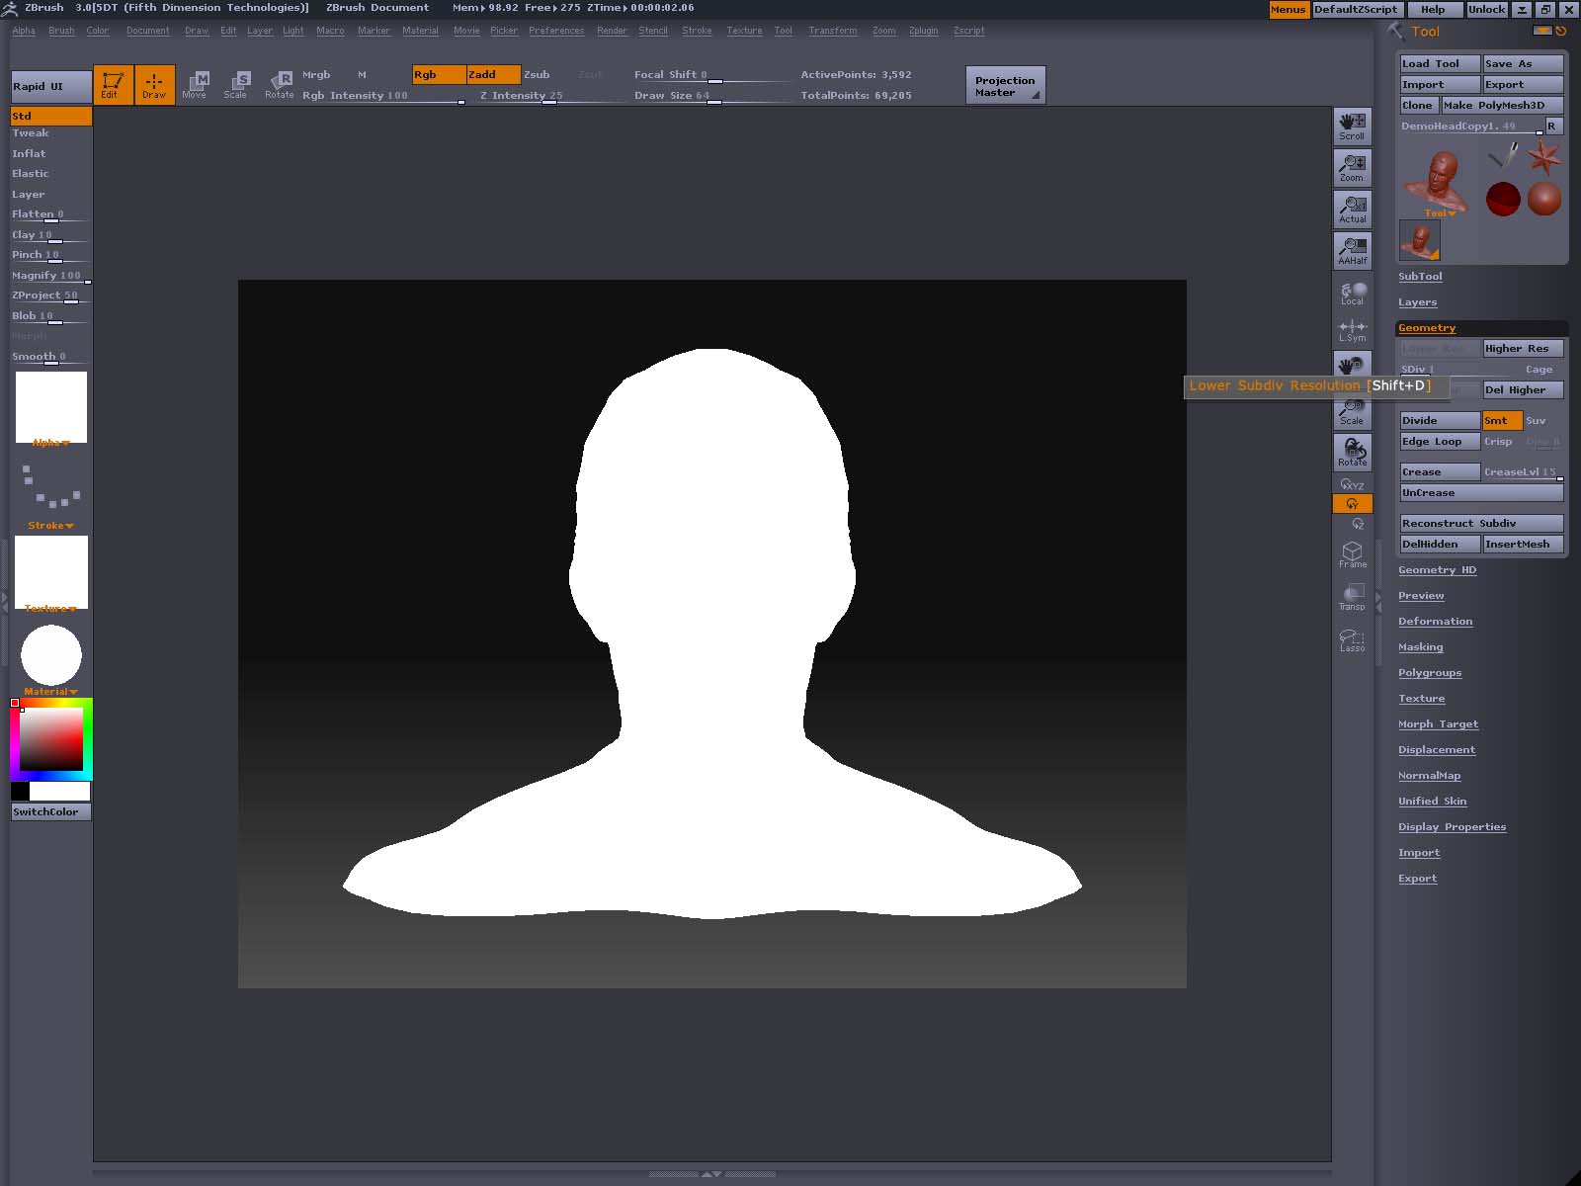The height and width of the screenshot is (1186, 1581).
Task: Click the Scroll document icon
Action: pos(1352,127)
